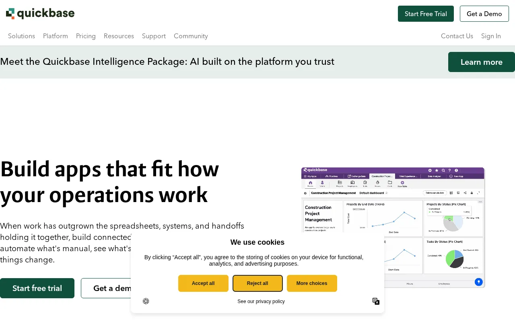Go to the Pricing page
The width and height of the screenshot is (515, 322).
(86, 36)
